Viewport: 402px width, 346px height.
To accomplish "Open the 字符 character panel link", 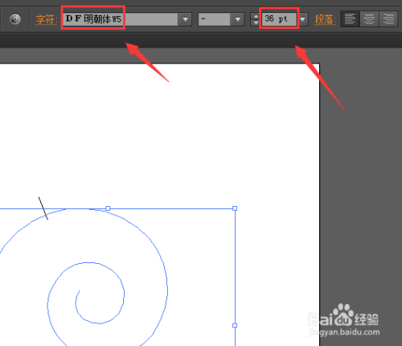I will (x=46, y=19).
